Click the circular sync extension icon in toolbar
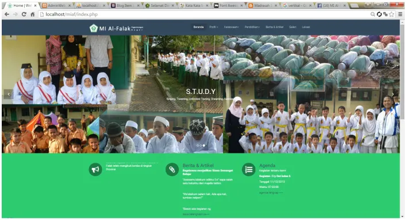Image resolution: width=406 pixels, height=220 pixels. point(379,14)
